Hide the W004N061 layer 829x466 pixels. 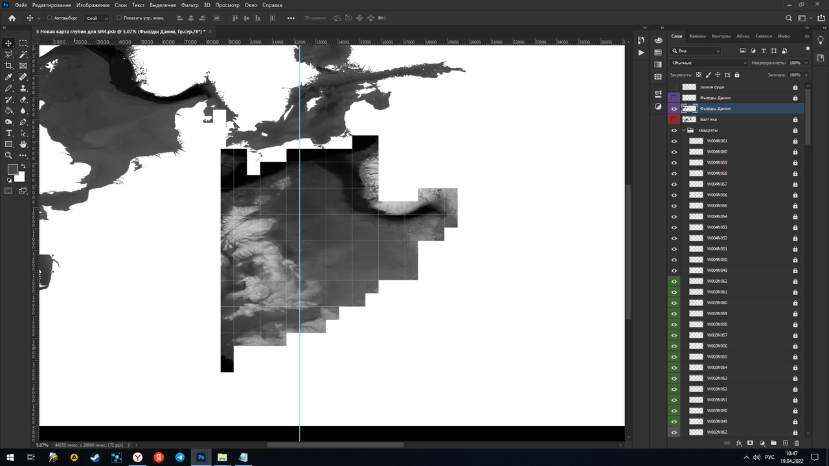point(674,141)
